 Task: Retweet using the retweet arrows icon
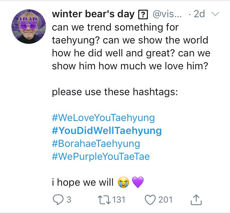tap(104, 200)
